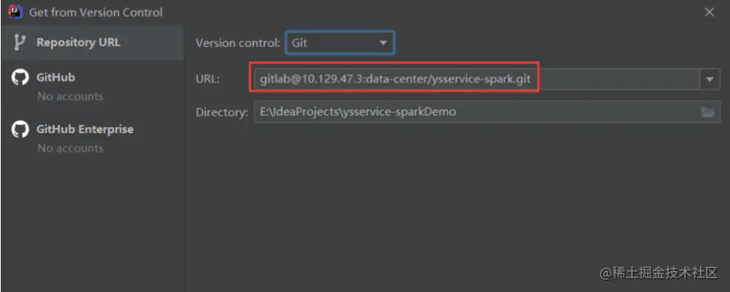Click the "URL:" label
This screenshot has height=292, width=730.
click(x=208, y=80)
